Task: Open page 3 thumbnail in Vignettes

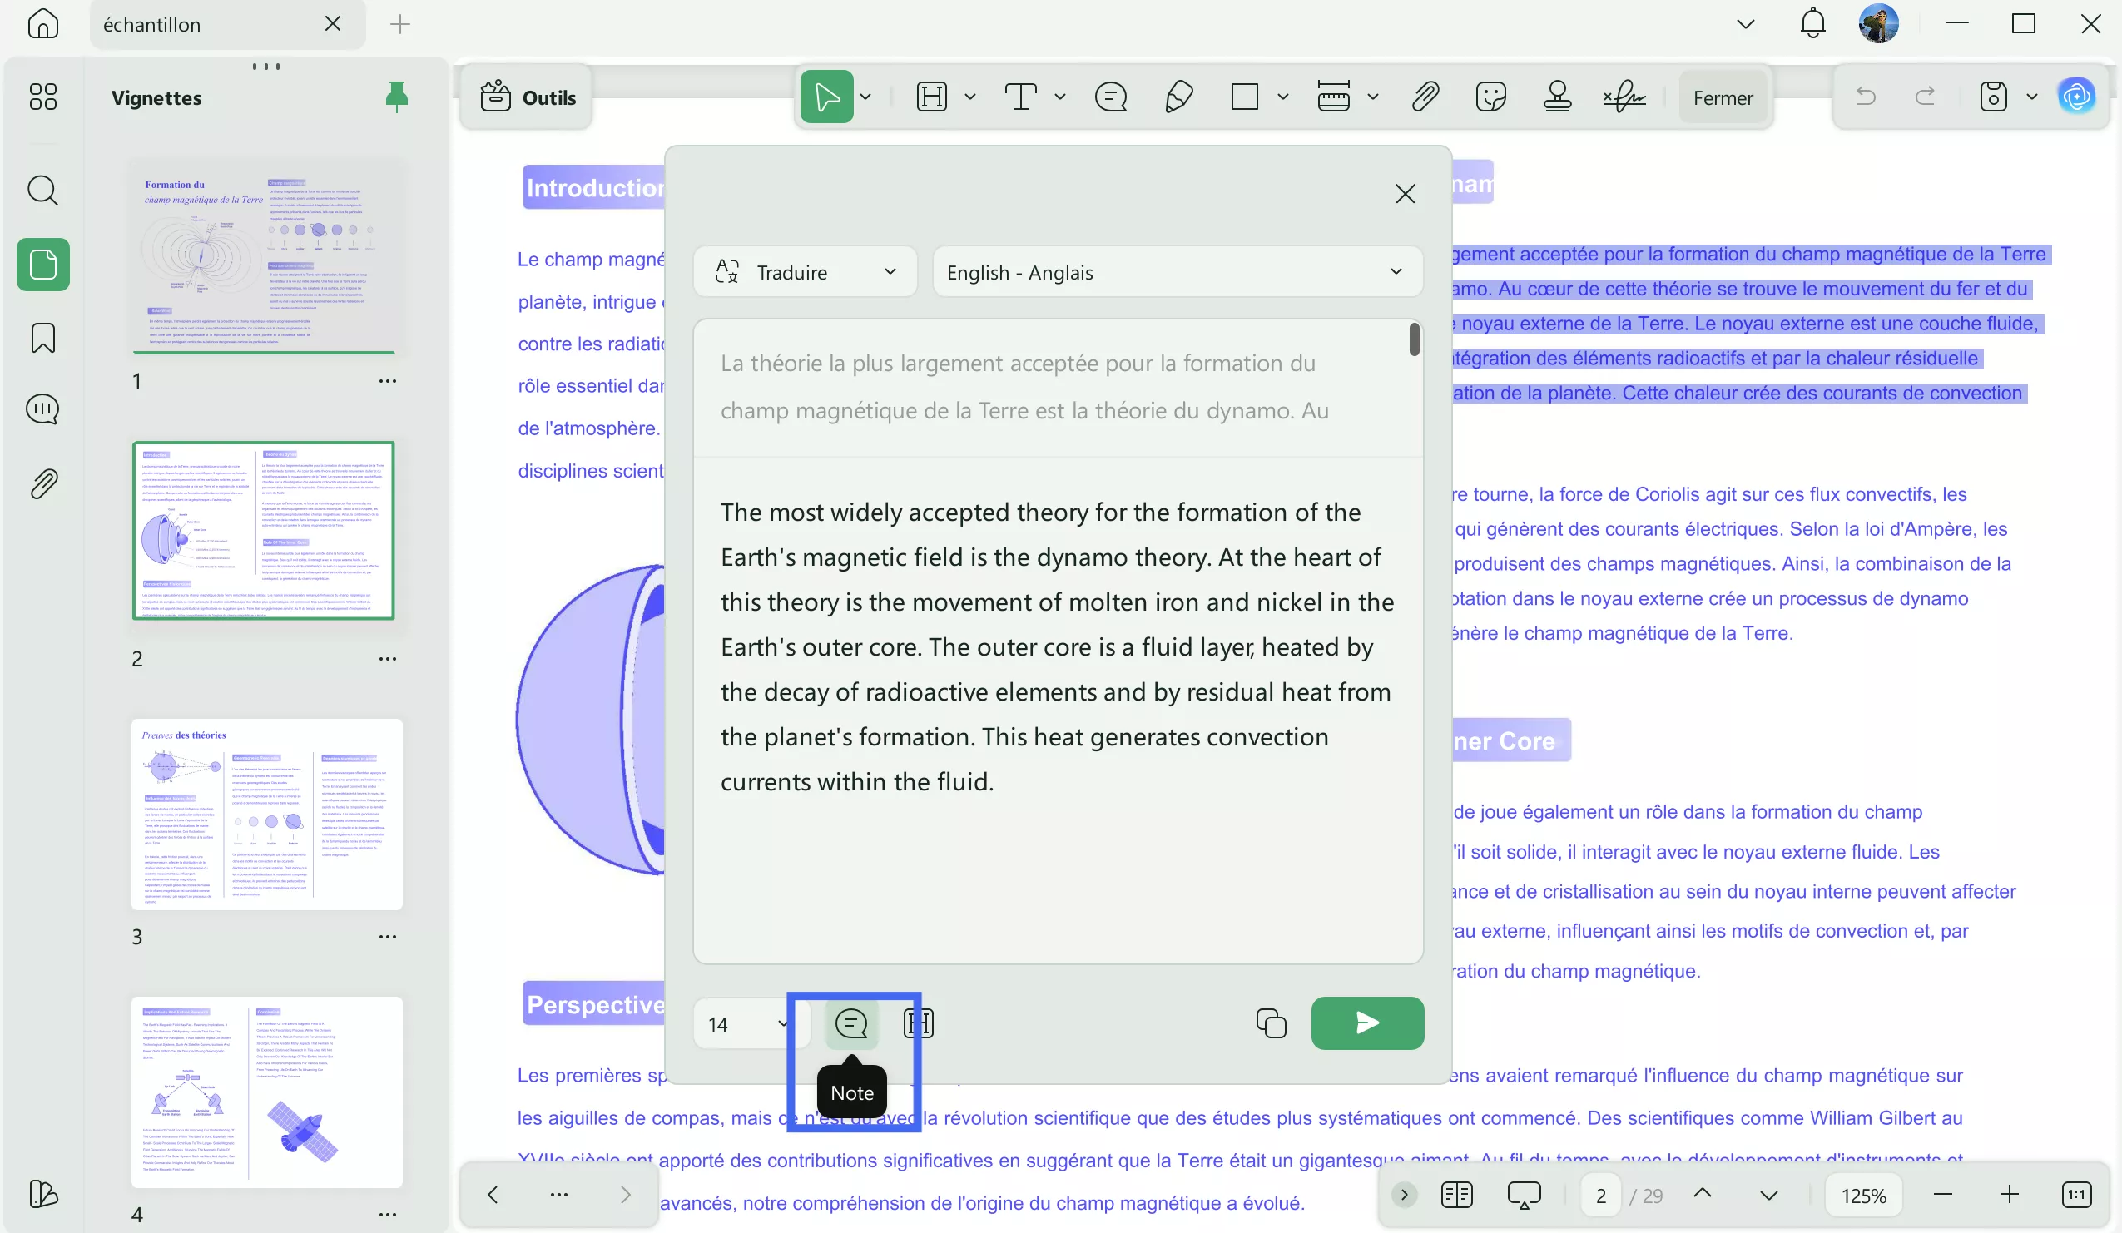Action: 267,815
